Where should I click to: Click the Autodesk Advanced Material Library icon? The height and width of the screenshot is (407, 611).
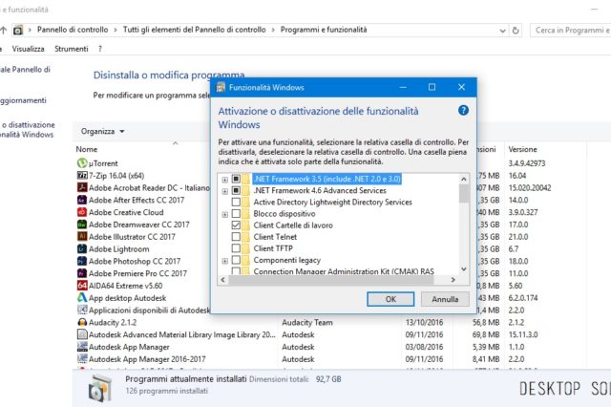click(x=82, y=334)
